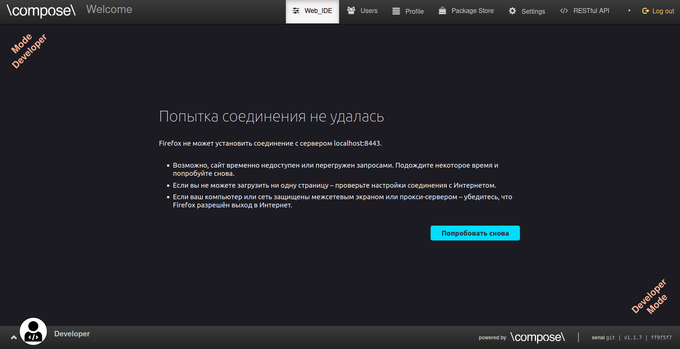Click the Log out link

(663, 11)
